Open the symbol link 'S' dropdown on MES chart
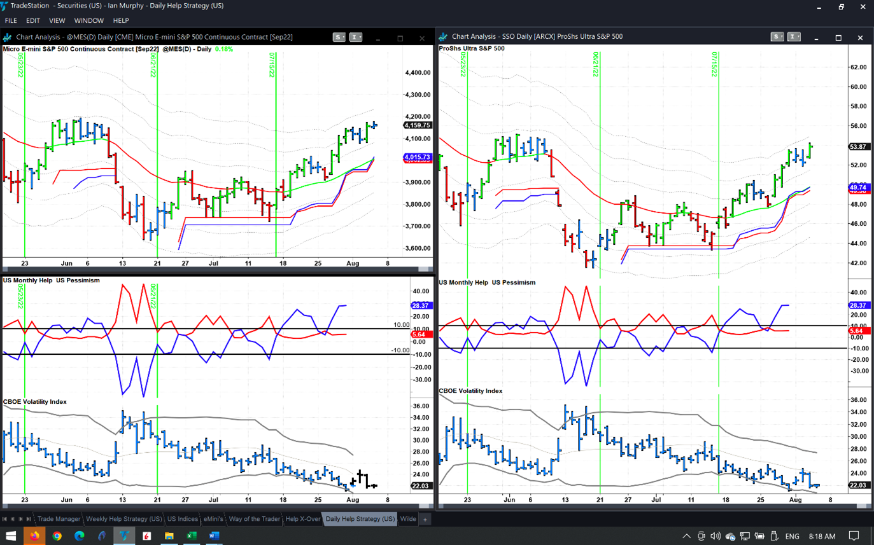The height and width of the screenshot is (545, 874). click(343, 38)
